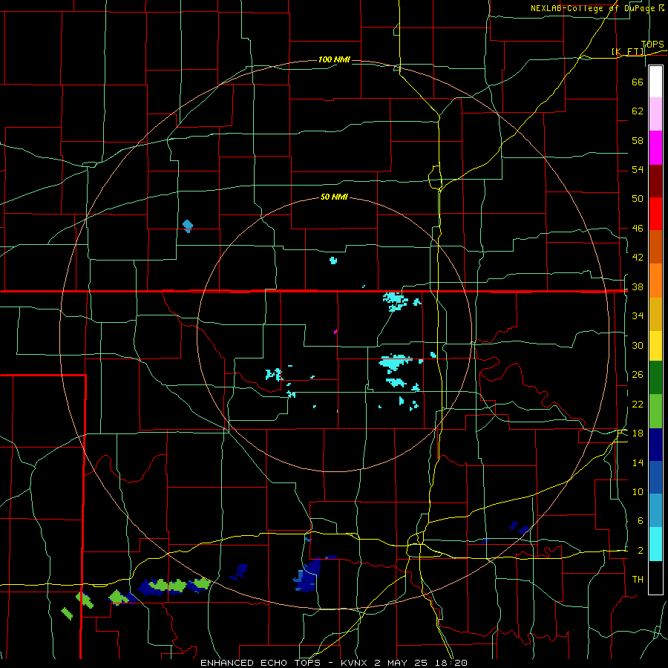Screen dimensions: 668x668
Task: Click the small magenta echo near radar center
Action: click(335, 332)
